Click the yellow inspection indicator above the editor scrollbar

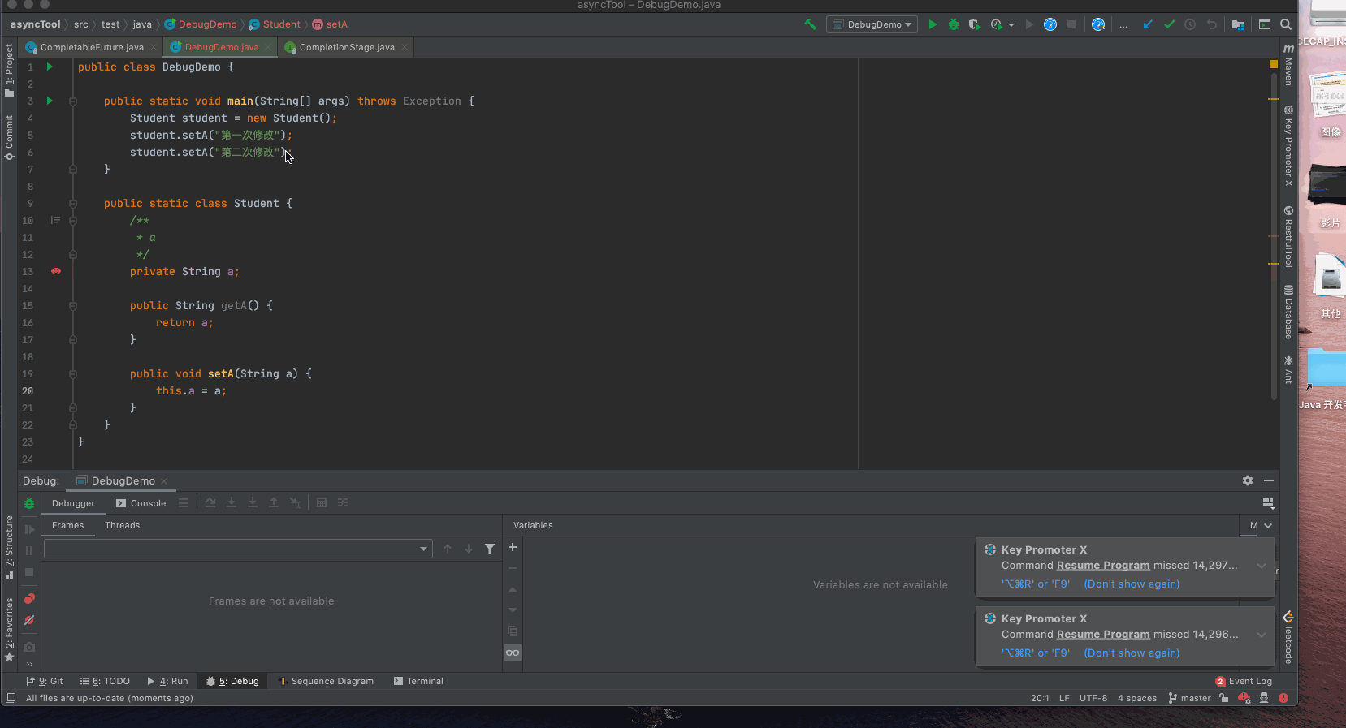[1273, 63]
